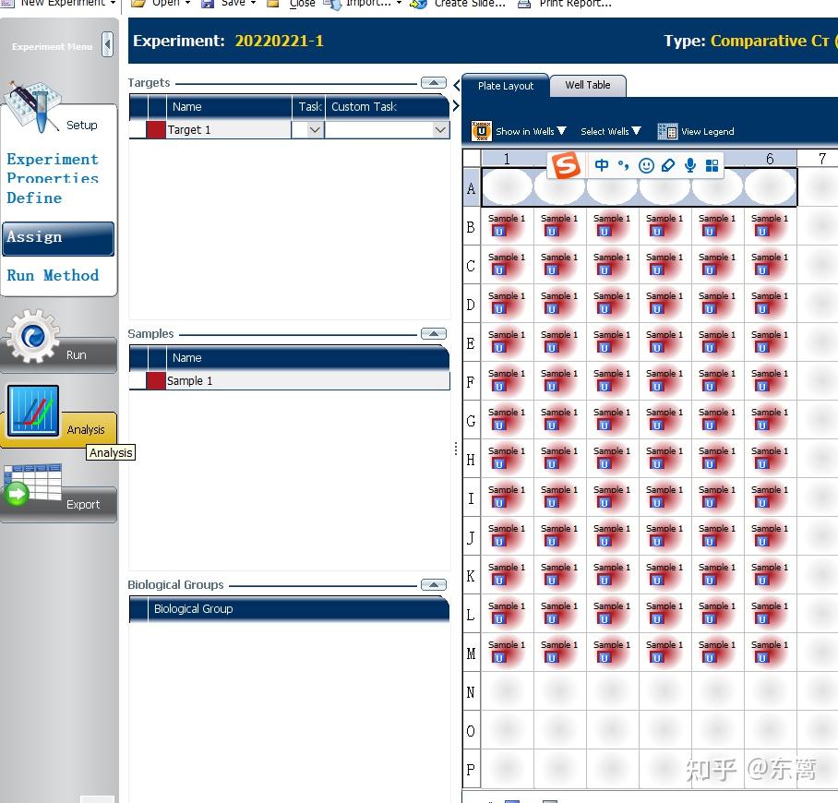Viewport: 838px width, 803px height.
Task: Open the emoji tool in the floating bar
Action: pos(646,164)
